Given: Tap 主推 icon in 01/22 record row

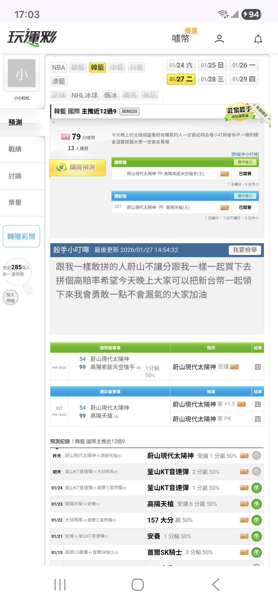Looking at the screenshot, I should click(244, 520).
